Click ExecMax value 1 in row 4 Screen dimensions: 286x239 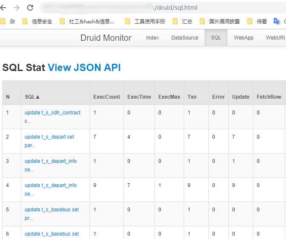point(160,185)
